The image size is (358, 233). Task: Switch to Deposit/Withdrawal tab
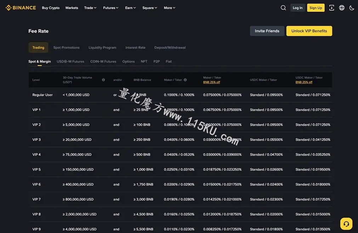[170, 47]
